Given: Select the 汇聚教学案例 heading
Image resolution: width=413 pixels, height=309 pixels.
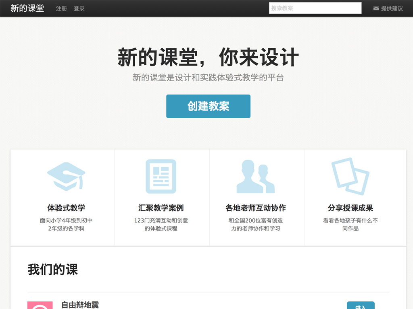Looking at the screenshot, I should point(161,208).
